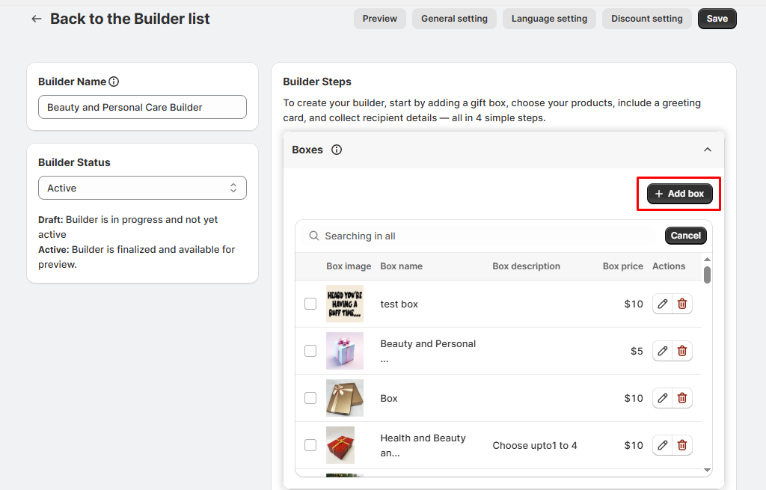This screenshot has height=490, width=766.
Task: Open Language setting
Action: point(549,19)
